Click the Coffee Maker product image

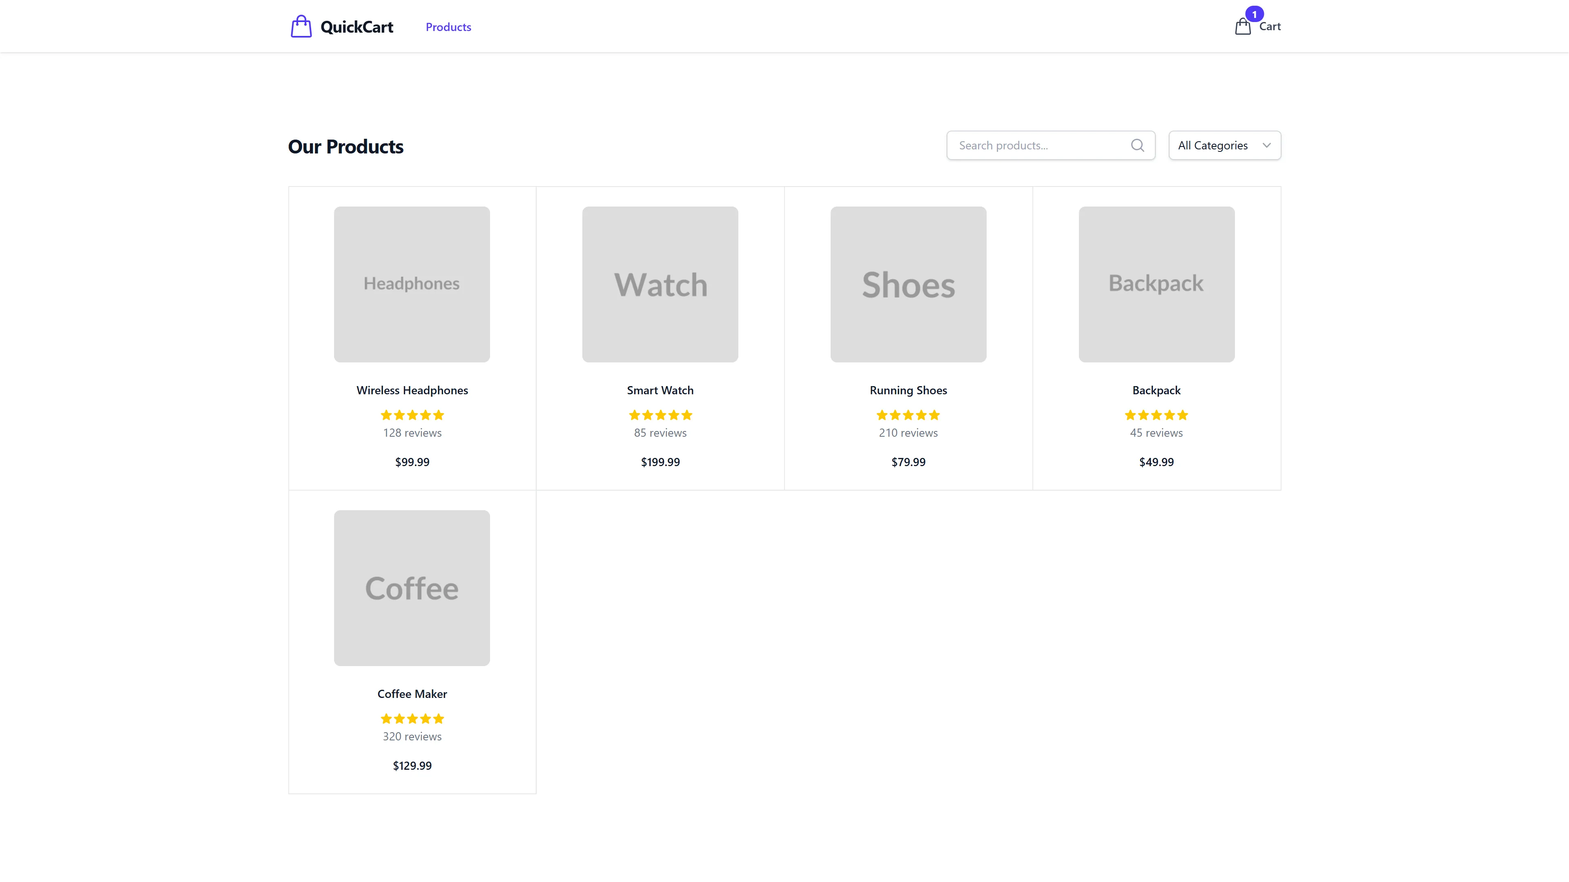[412, 588]
